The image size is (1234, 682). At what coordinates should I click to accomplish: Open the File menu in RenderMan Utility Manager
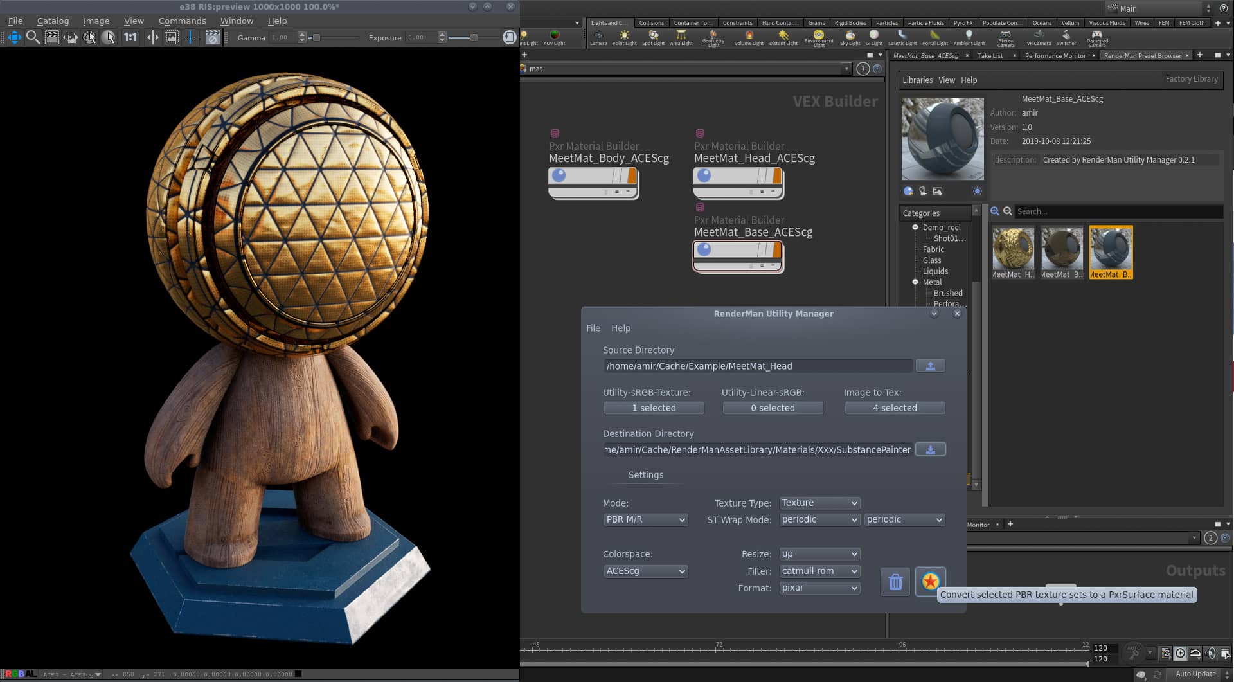point(593,328)
